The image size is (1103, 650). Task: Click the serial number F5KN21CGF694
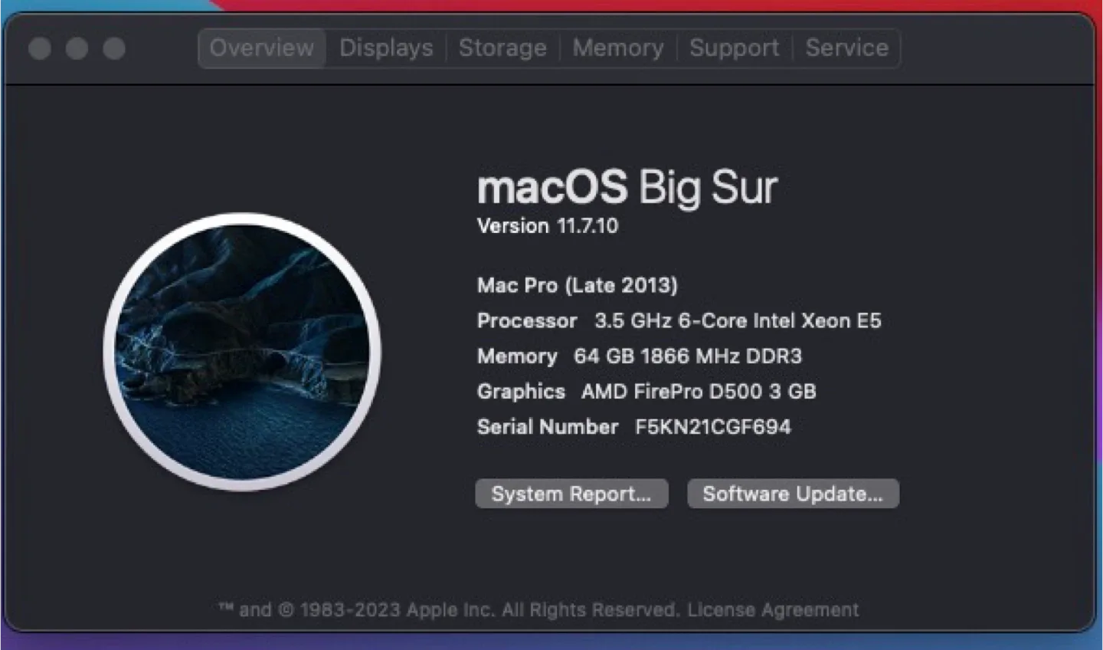[712, 427]
